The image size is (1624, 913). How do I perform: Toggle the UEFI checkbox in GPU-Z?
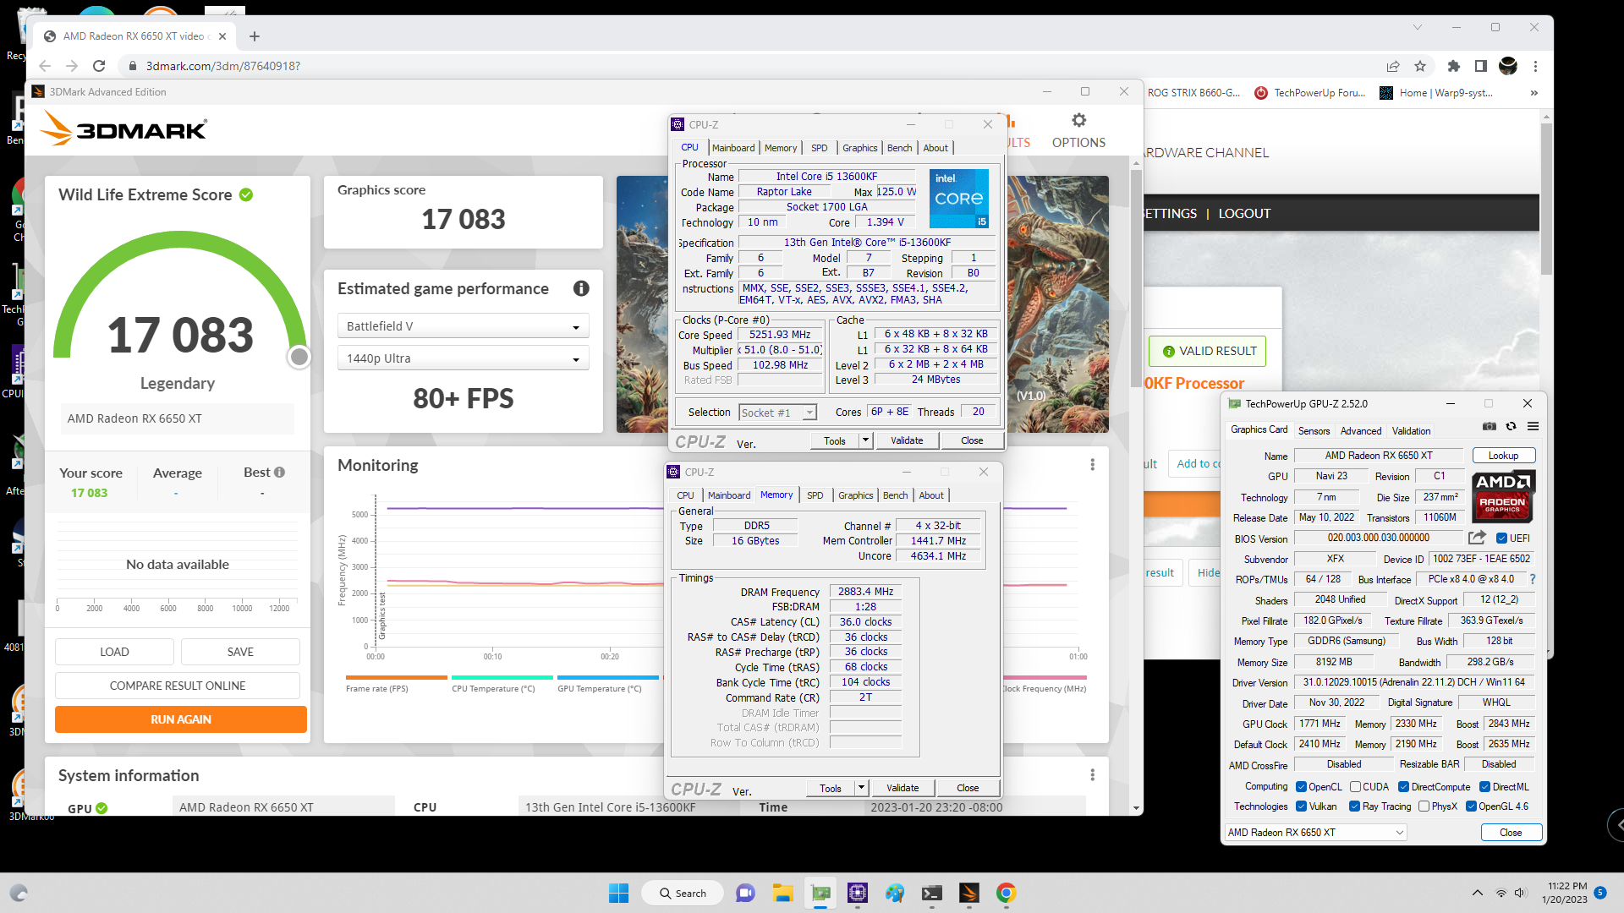coord(1502,538)
